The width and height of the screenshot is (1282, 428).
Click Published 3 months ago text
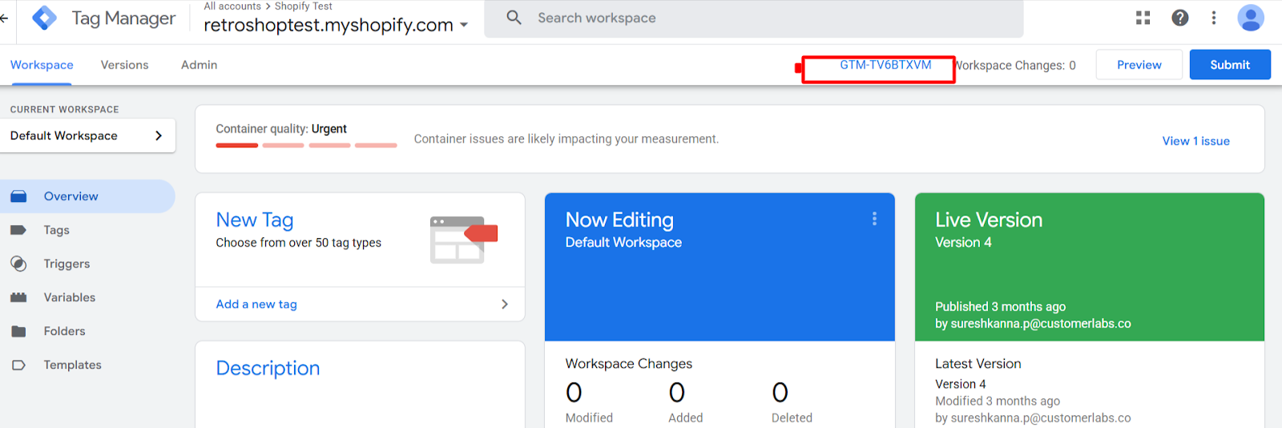point(1000,307)
